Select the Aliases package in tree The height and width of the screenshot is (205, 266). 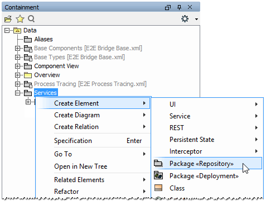click(43, 39)
